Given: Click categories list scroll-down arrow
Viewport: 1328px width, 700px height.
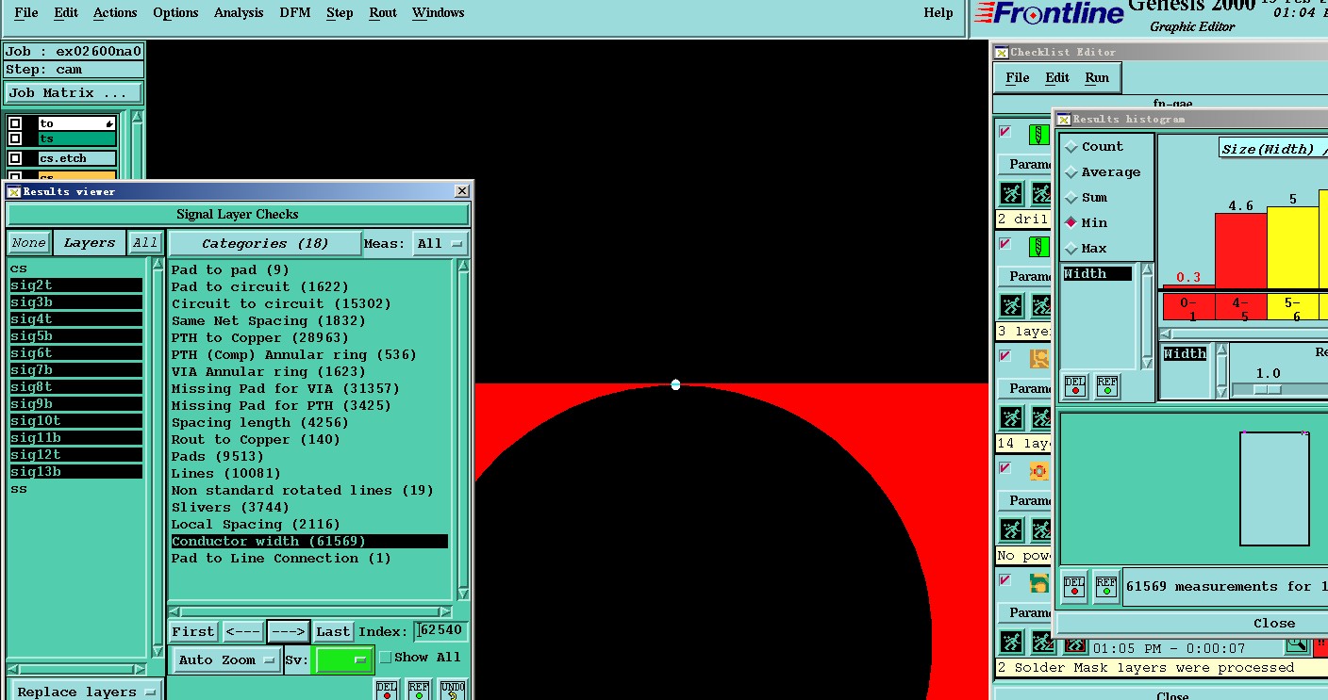Looking at the screenshot, I should coord(463,594).
